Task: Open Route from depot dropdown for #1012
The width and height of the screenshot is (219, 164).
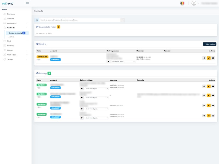Action: [97, 118]
